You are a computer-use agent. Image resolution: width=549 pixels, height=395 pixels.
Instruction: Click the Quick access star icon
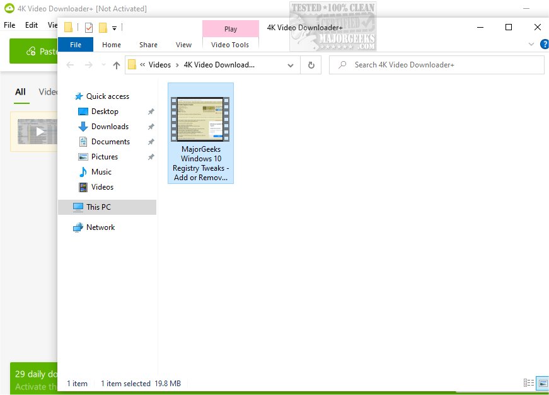79,96
